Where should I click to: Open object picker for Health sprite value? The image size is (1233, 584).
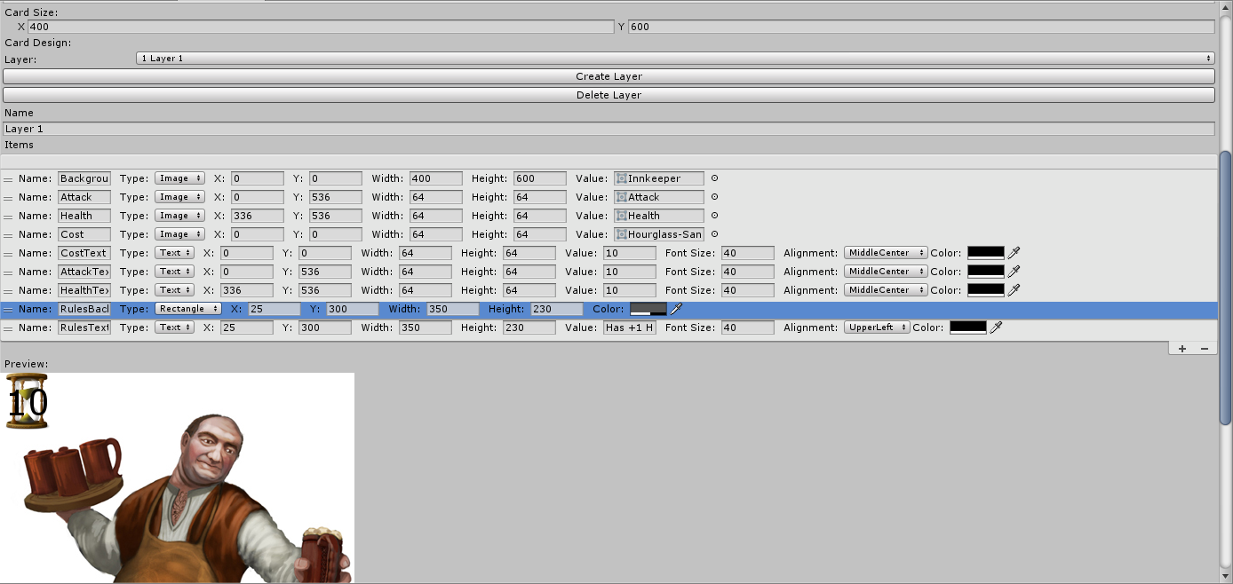[x=714, y=216]
